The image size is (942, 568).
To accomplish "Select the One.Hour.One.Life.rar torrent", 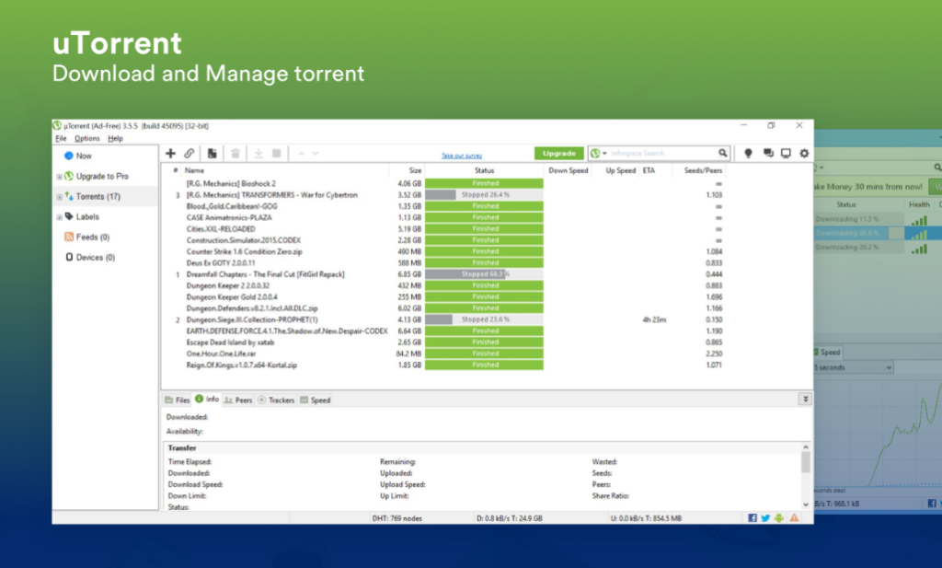I will 444,354.
